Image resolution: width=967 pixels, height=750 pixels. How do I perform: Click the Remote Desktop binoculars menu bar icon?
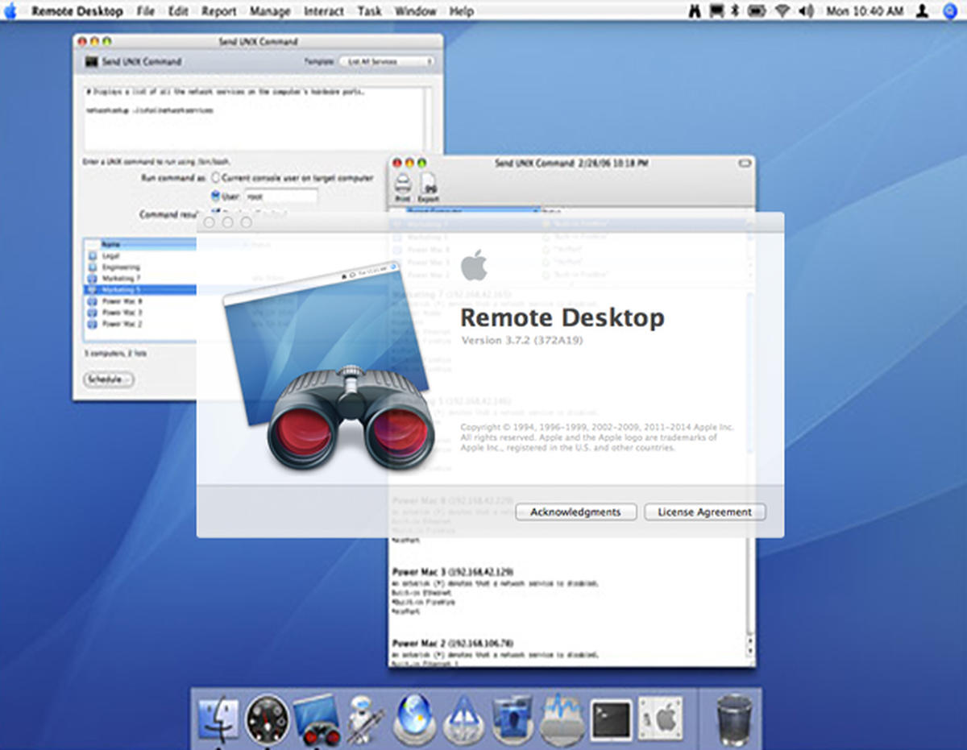pyautogui.click(x=695, y=11)
